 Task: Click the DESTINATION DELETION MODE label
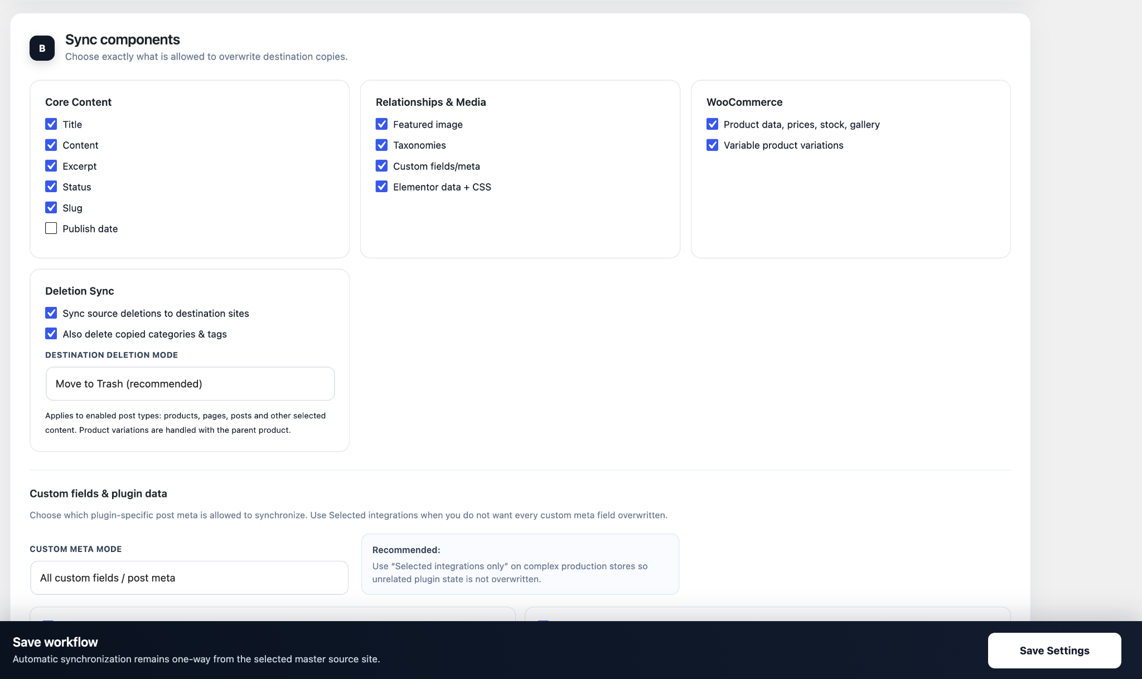pyautogui.click(x=112, y=355)
